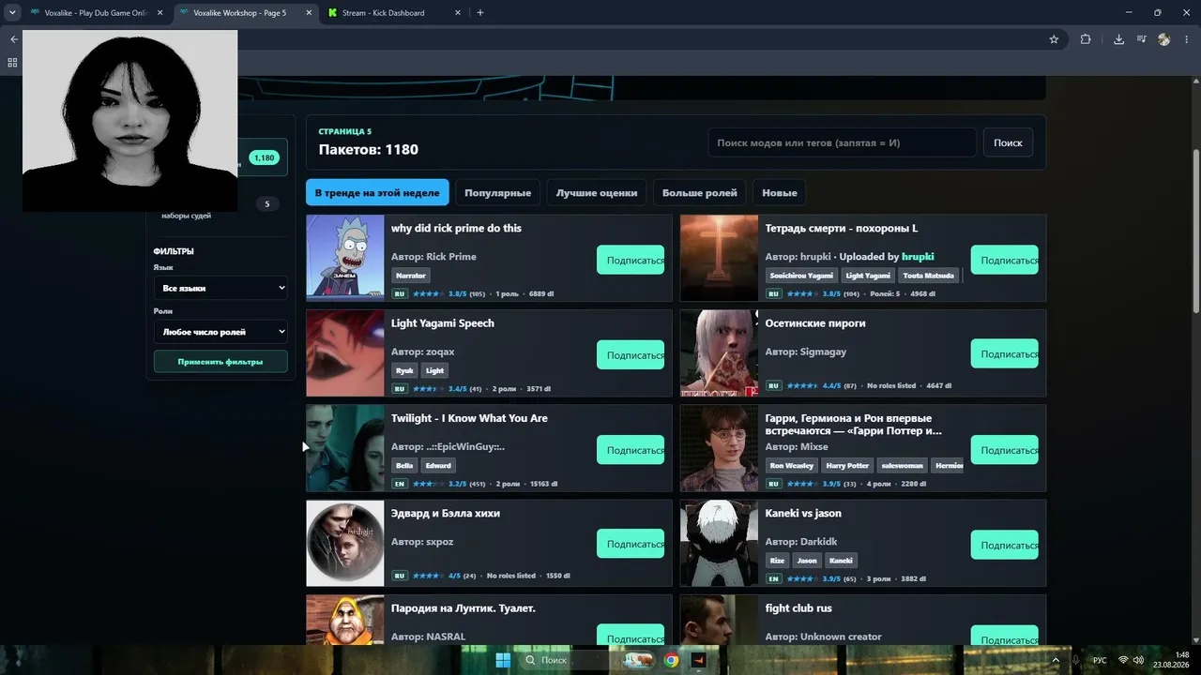The width and height of the screenshot is (1201, 675).
Task: Open uploader link 'hrupki' after 'Uploaded by'
Action: (918, 257)
